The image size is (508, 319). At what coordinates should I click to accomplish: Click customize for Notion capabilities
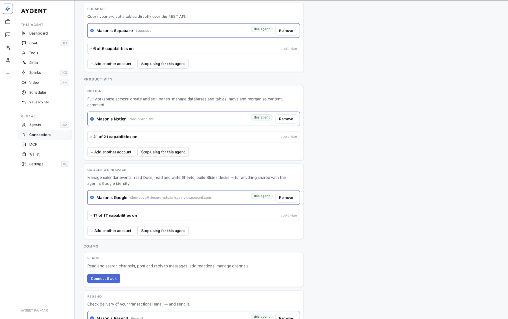tap(289, 137)
